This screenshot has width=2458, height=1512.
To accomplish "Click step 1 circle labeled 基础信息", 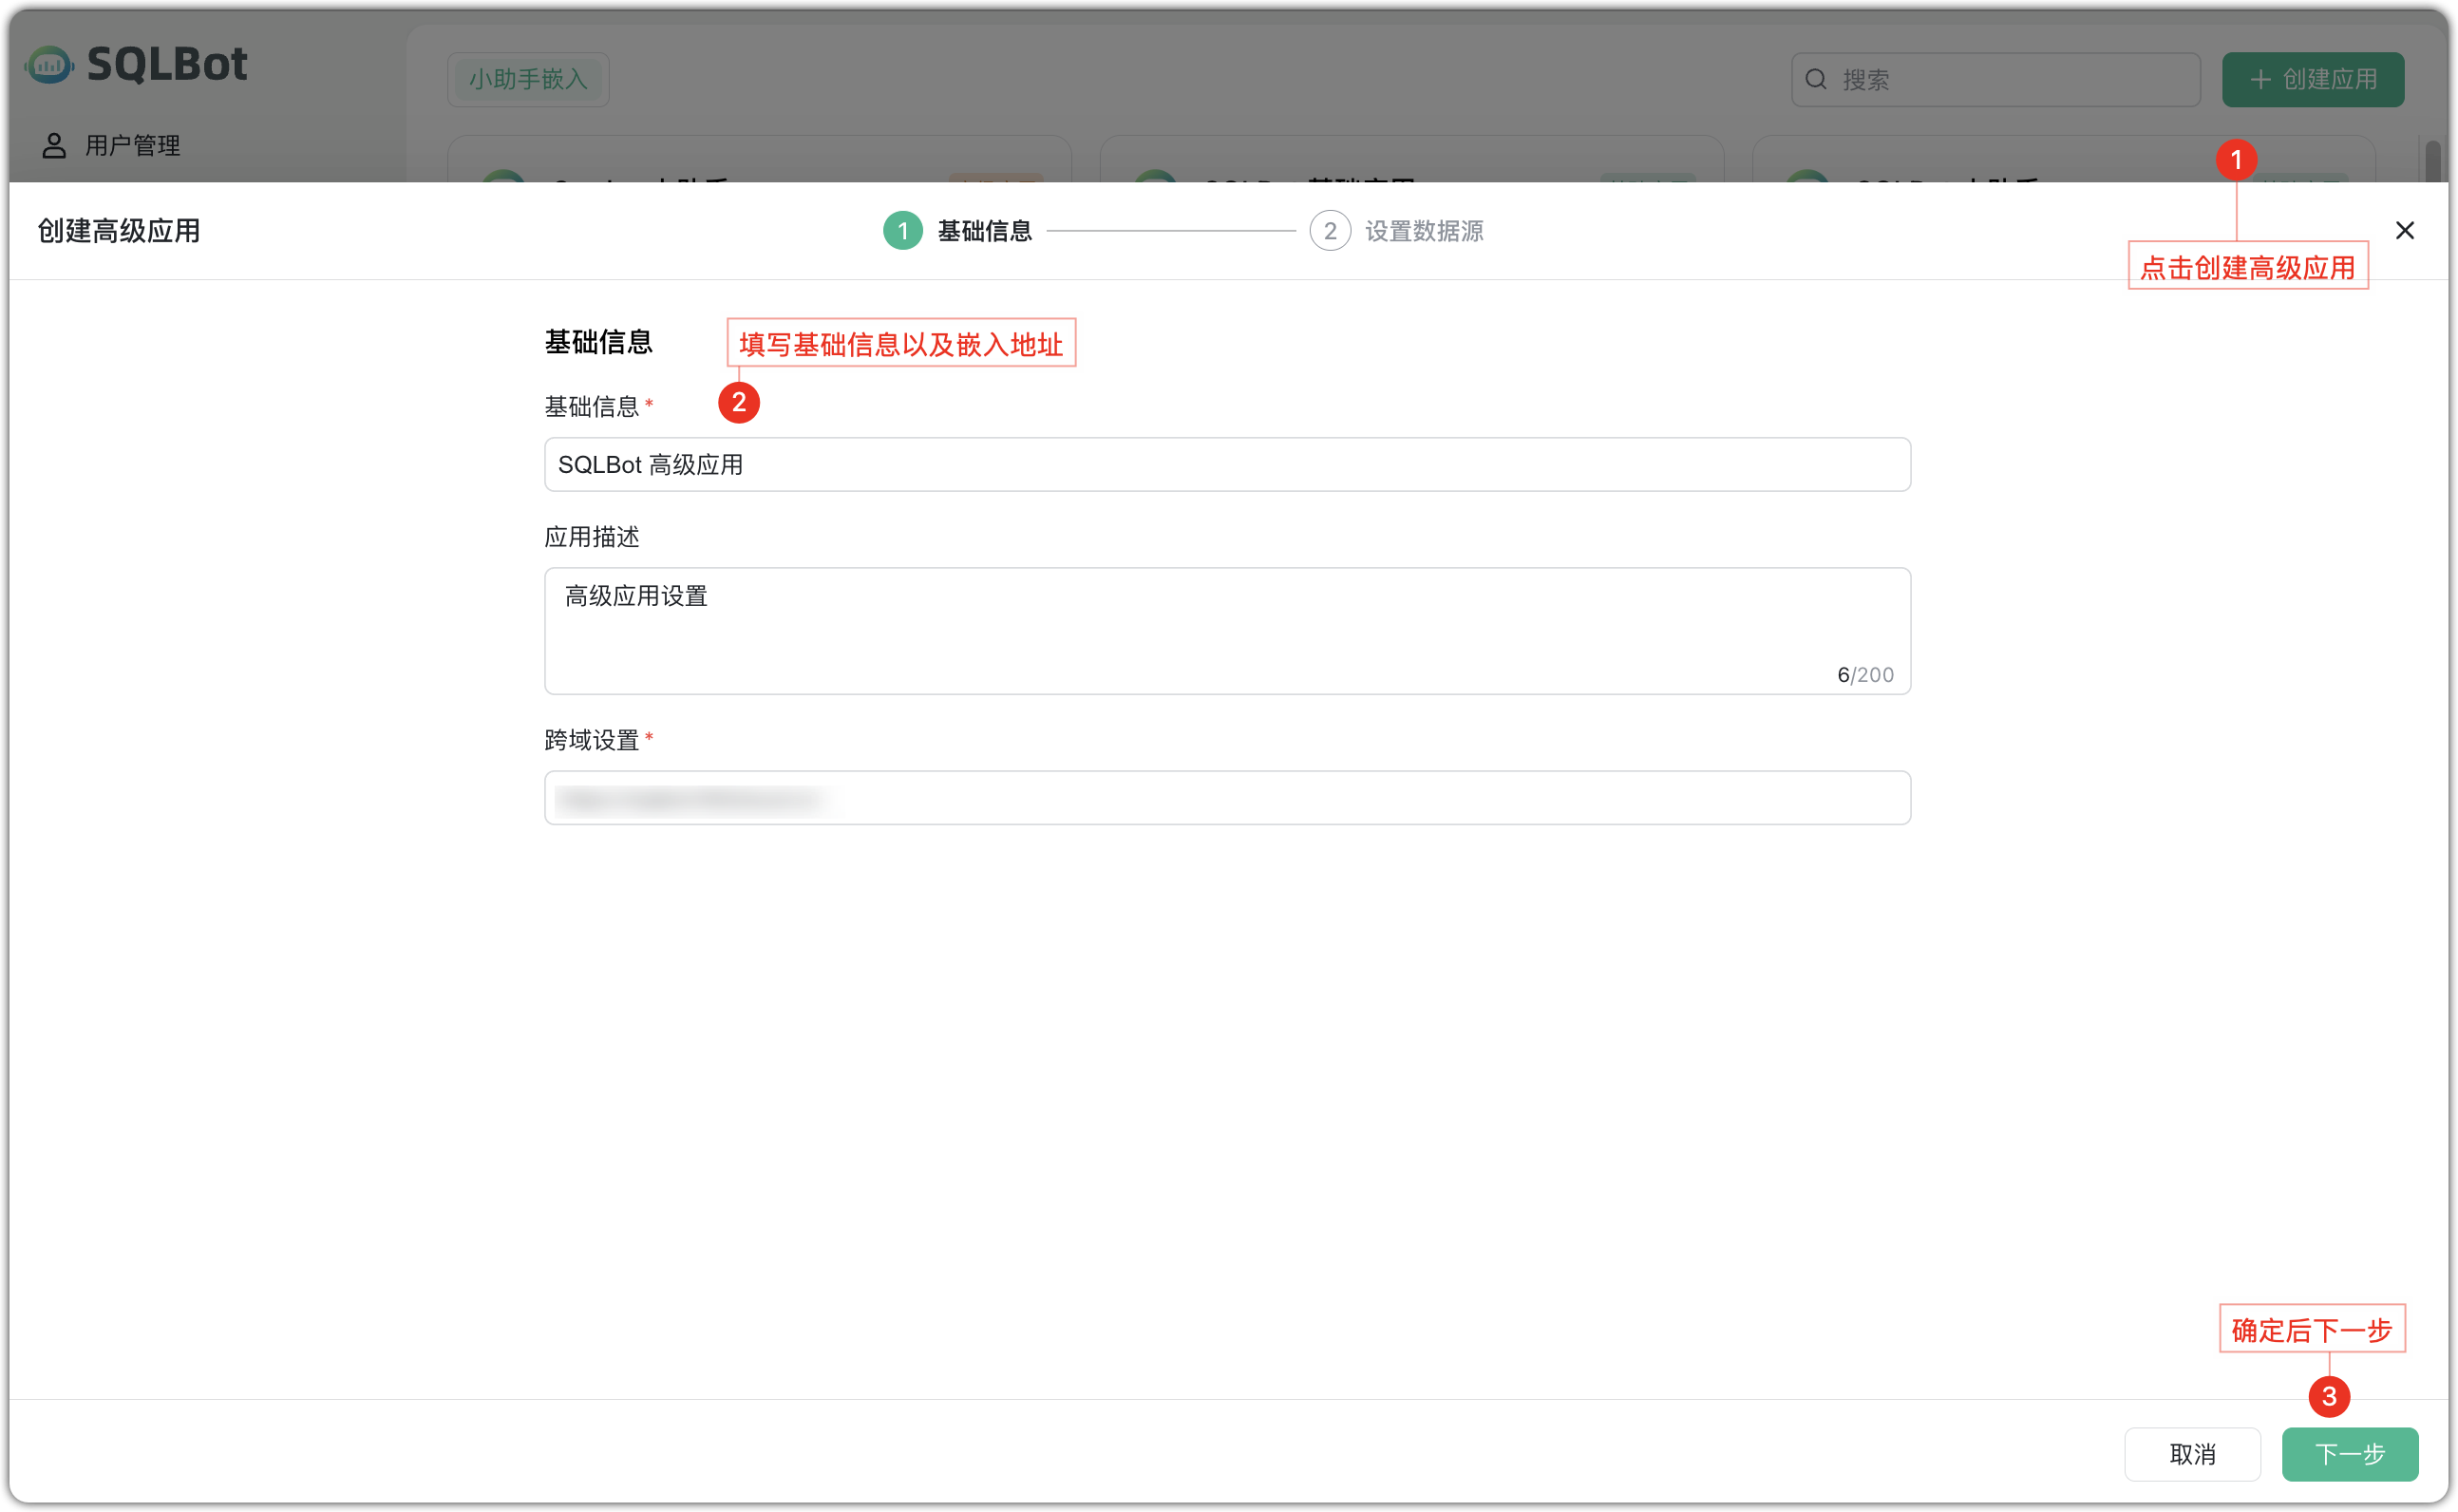I will coord(902,230).
